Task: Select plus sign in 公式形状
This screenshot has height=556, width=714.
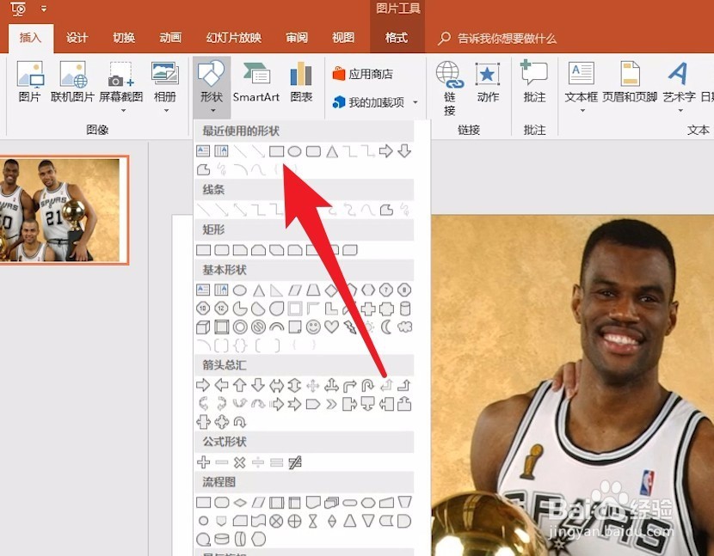Action: [x=204, y=462]
